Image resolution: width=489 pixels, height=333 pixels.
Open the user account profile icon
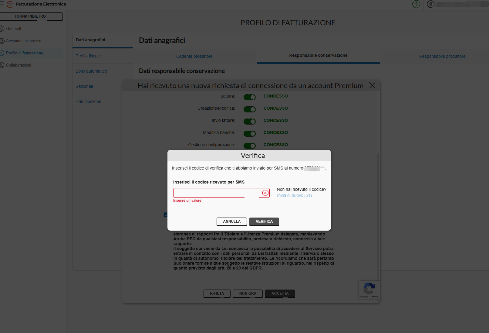(x=430, y=4)
